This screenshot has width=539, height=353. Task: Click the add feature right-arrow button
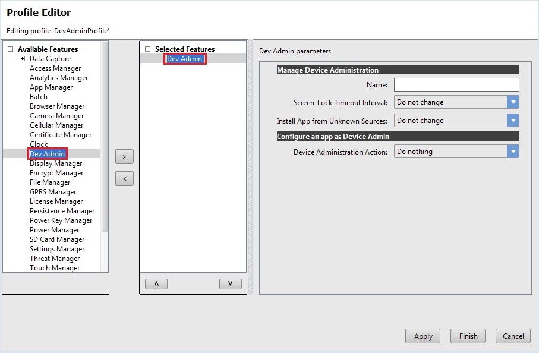pos(124,157)
